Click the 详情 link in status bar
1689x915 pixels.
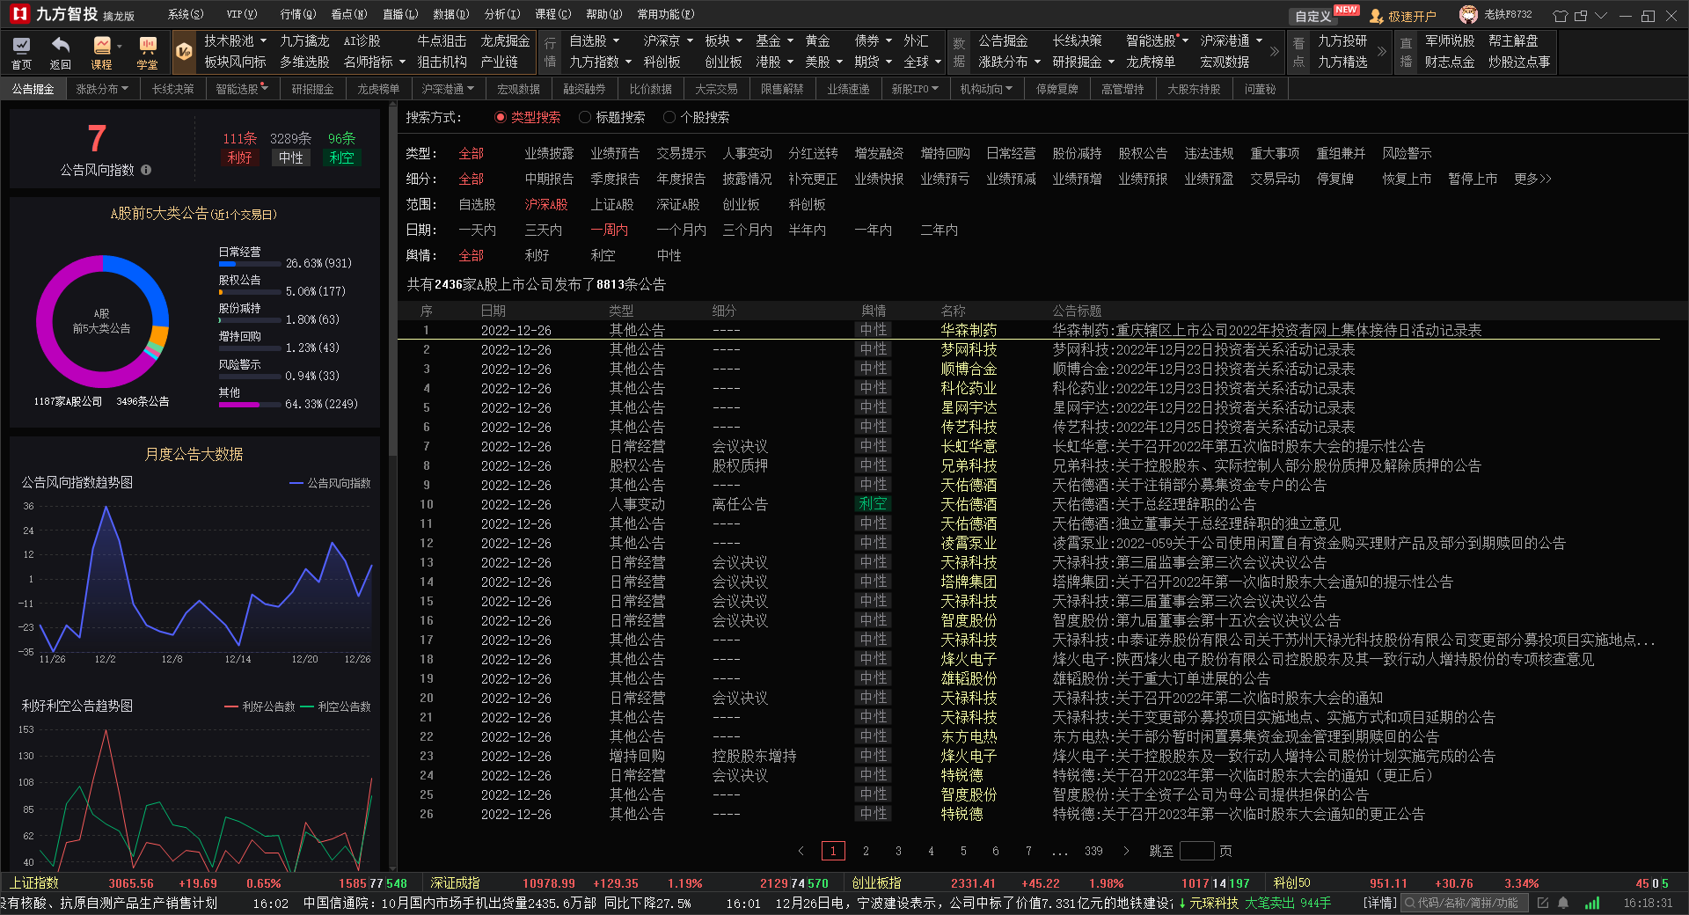1379,903
